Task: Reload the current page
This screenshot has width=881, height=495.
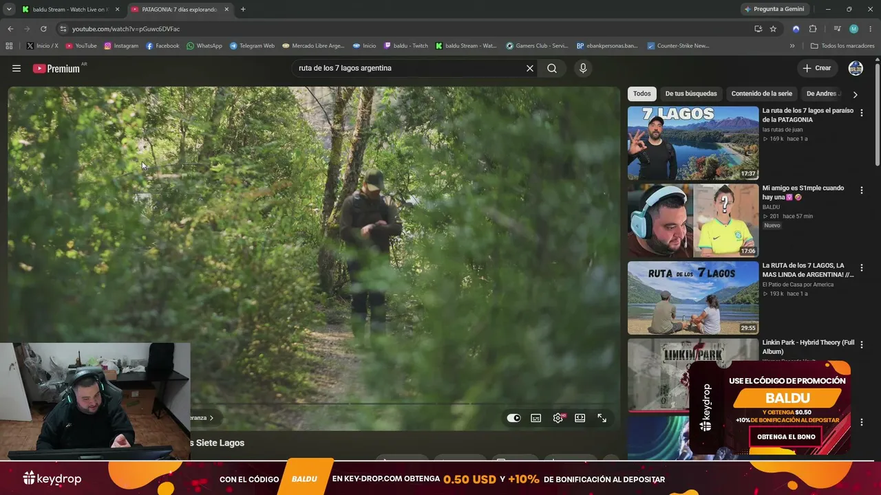Action: click(43, 29)
